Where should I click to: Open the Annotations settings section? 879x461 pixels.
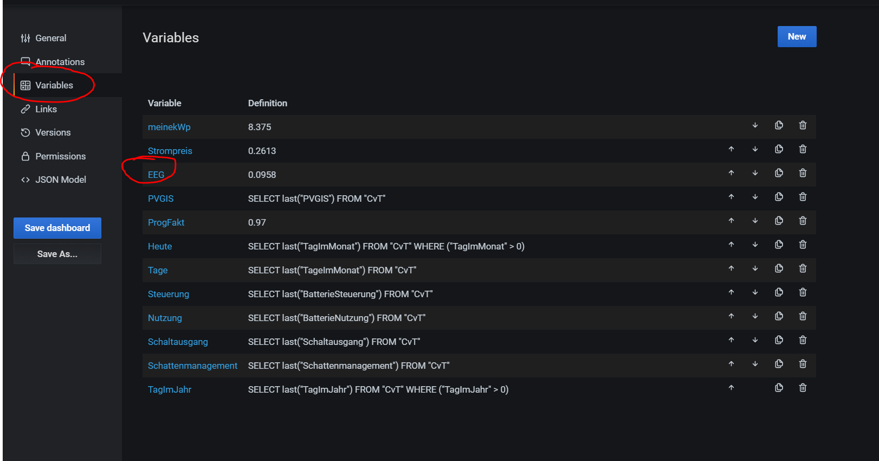pos(60,62)
